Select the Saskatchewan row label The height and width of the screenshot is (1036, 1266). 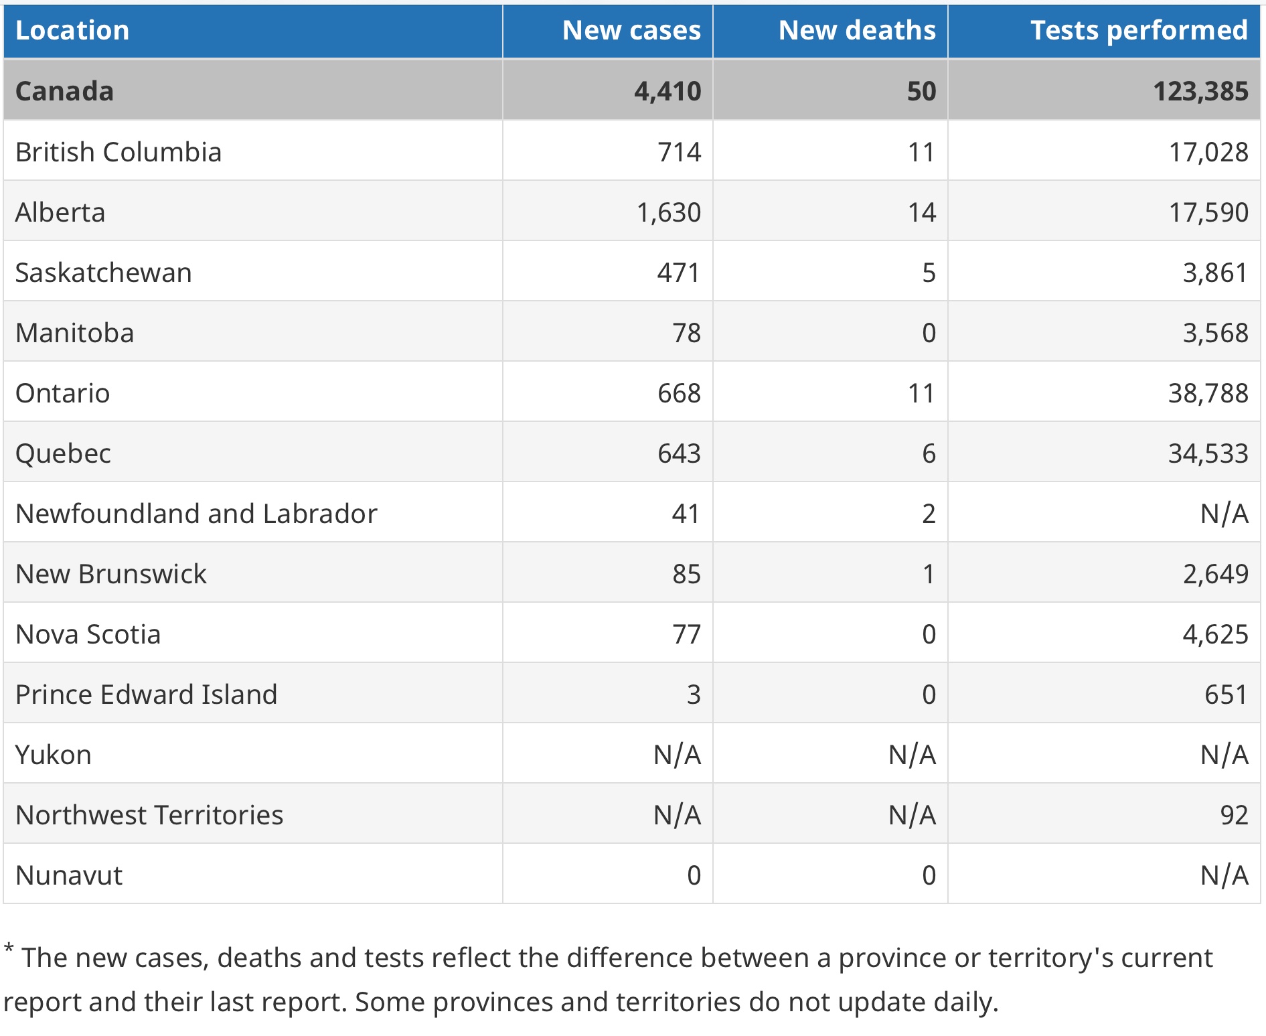[x=104, y=273]
